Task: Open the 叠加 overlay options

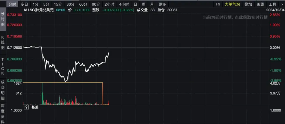Action: [x=248, y=4]
